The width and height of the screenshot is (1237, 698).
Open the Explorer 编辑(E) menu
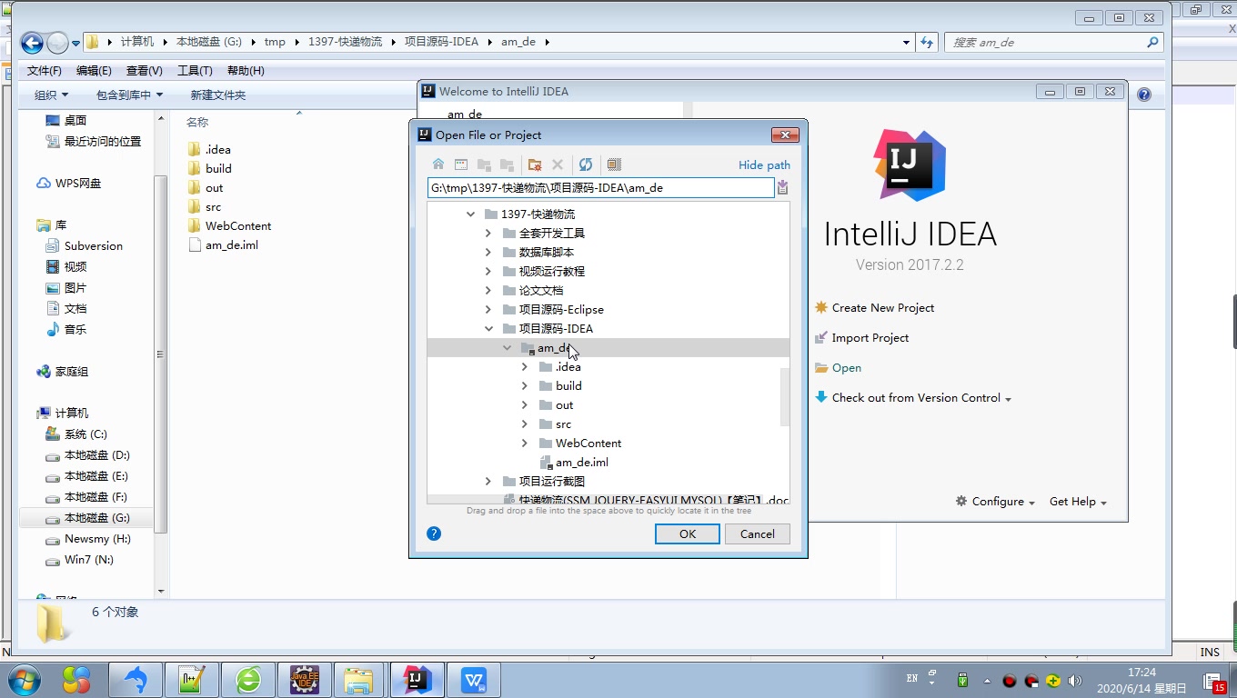click(94, 70)
